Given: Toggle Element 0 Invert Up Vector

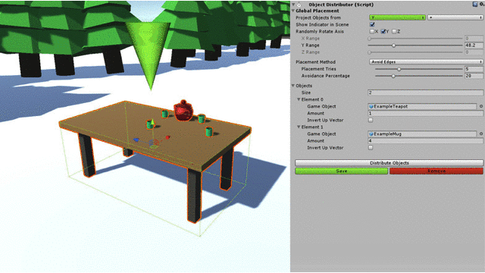Looking at the screenshot, I should 371,120.
